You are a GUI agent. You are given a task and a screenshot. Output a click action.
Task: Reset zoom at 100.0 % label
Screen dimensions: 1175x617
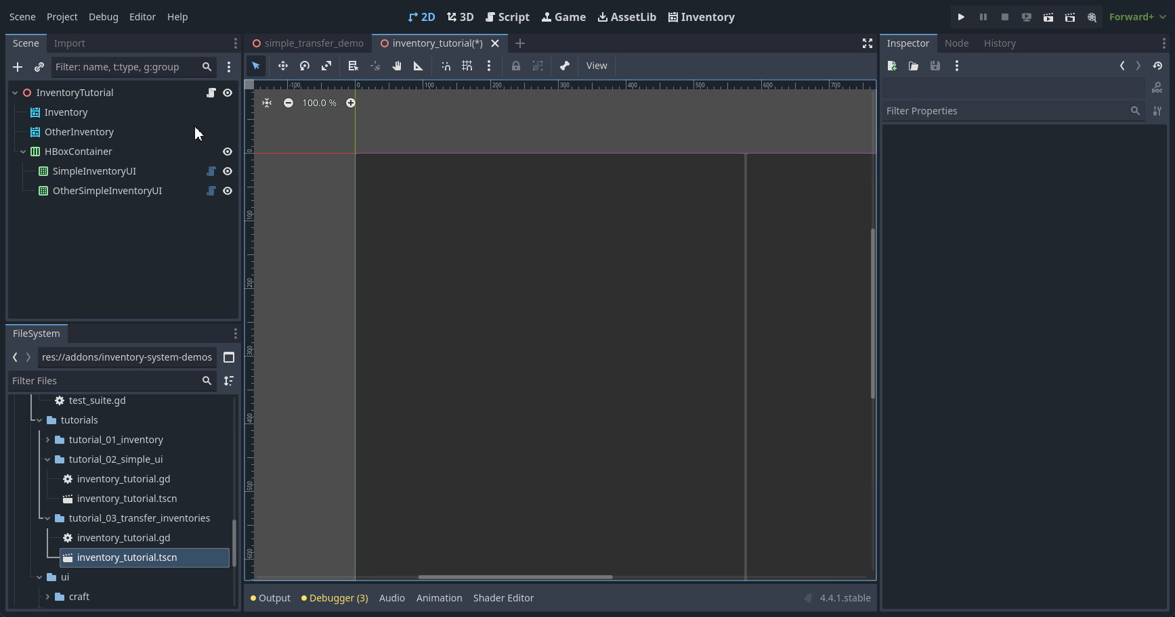[320, 103]
